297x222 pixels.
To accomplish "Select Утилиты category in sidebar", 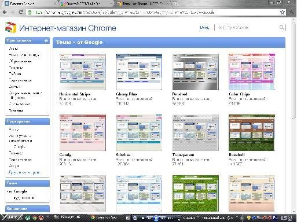I will point(16,110).
